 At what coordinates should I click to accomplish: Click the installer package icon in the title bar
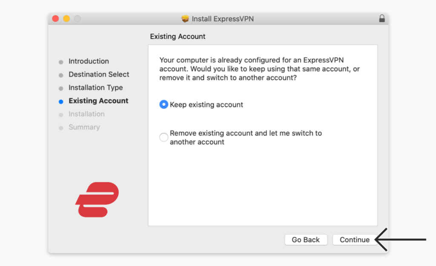[186, 19]
